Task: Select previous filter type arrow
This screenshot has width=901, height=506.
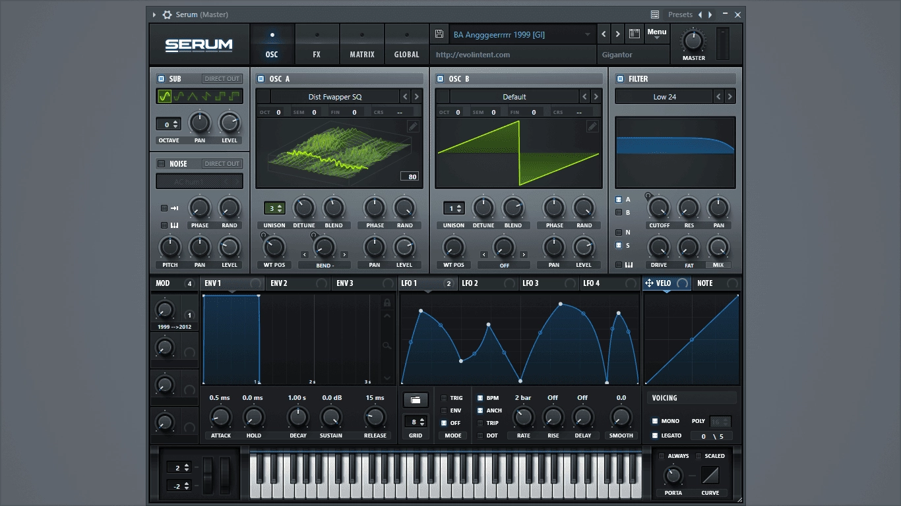Action: (x=718, y=97)
